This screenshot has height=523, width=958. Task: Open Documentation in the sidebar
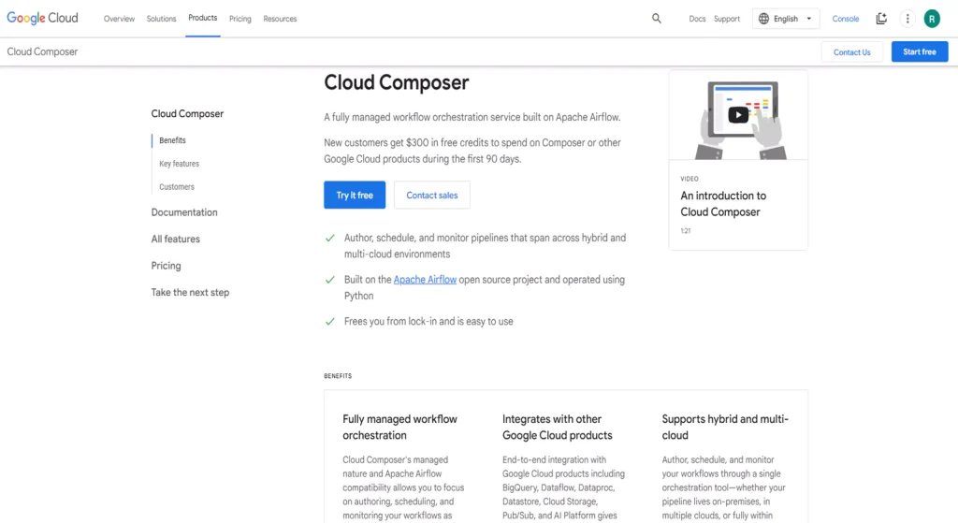point(184,212)
